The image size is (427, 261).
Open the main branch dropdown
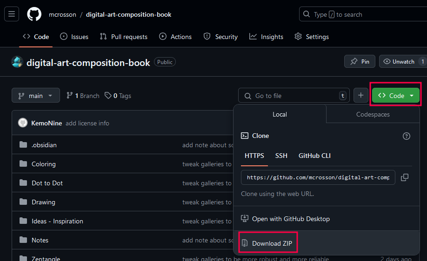[36, 95]
